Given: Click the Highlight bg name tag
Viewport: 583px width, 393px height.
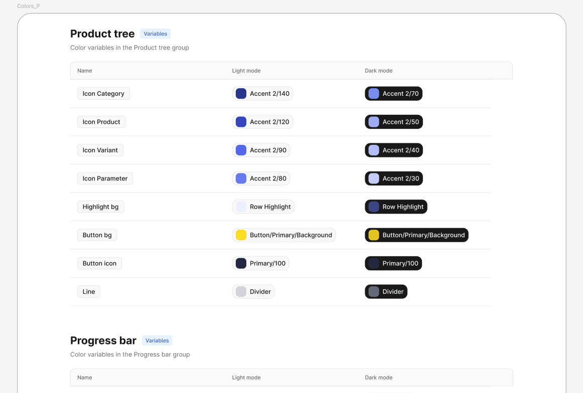Looking at the screenshot, I should click(100, 207).
